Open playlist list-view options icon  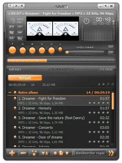[x=113, y=84]
